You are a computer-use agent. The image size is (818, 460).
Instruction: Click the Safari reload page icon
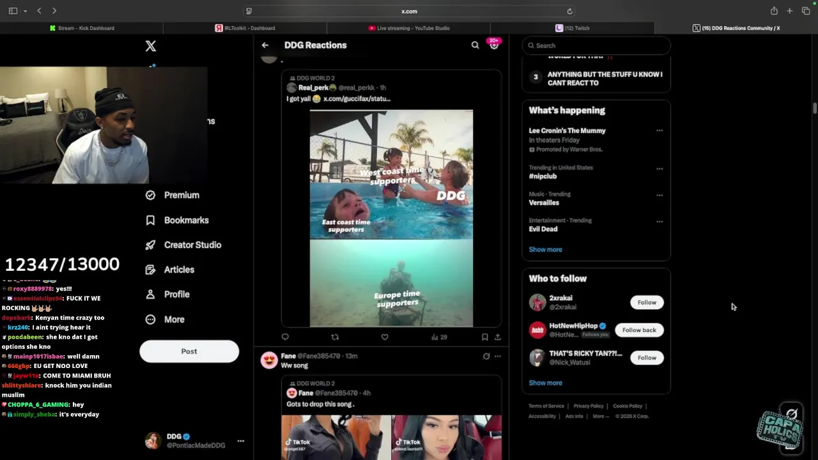coord(569,11)
